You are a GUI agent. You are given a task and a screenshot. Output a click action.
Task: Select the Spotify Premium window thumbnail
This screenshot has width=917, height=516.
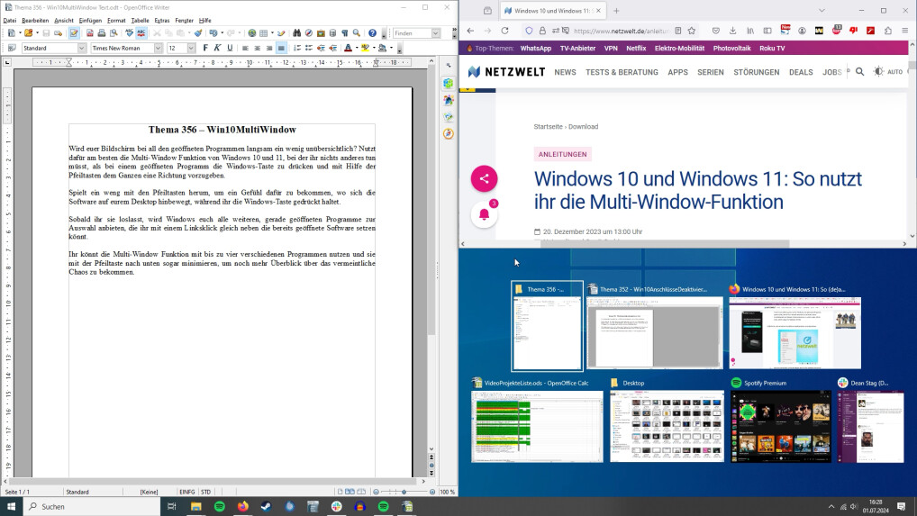coord(780,425)
